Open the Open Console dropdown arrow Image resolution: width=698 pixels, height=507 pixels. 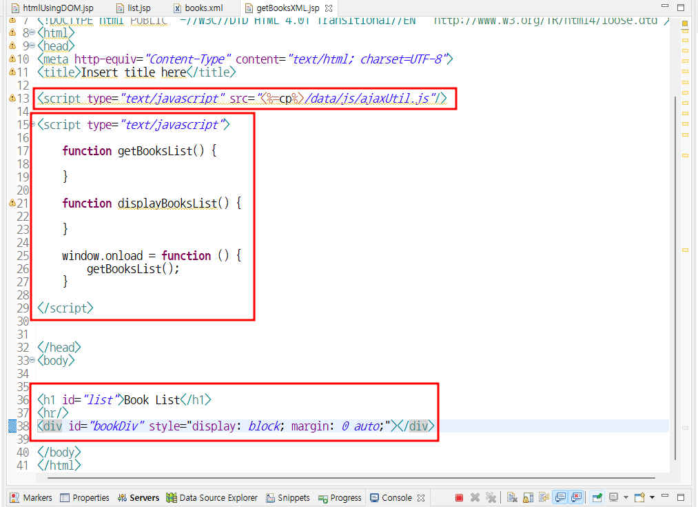point(652,497)
